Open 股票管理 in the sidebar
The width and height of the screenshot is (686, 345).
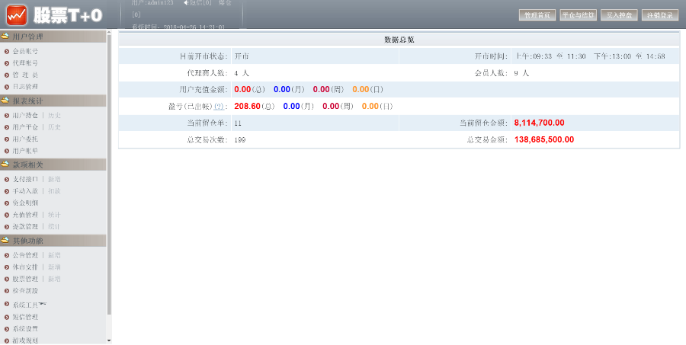click(x=25, y=279)
